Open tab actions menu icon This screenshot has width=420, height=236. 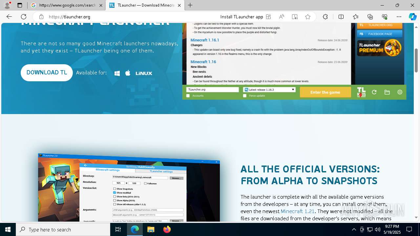click(20, 5)
